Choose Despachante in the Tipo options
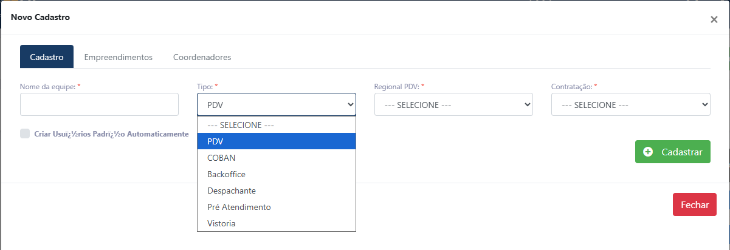 (276, 191)
